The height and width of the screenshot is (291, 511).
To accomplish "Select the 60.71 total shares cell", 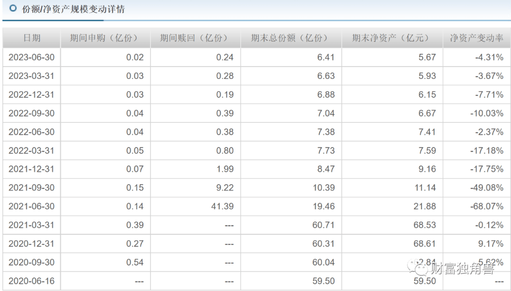I will (x=323, y=225).
